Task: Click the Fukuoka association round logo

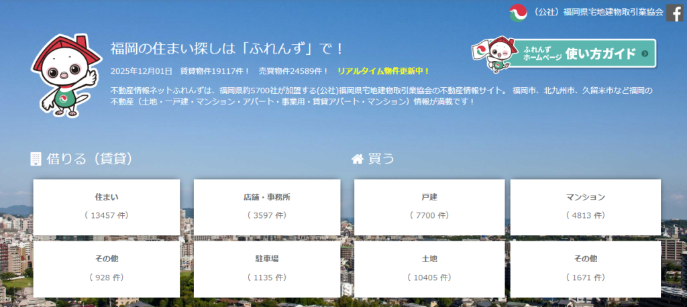Action: (519, 12)
